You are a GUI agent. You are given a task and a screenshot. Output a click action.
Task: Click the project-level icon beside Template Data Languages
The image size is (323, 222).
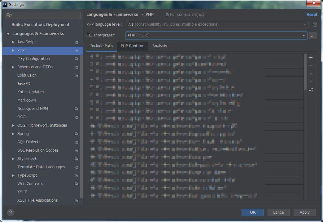[x=76, y=167]
